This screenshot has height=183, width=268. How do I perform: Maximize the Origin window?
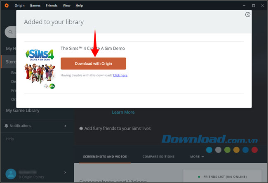pyautogui.click(x=254, y=6)
